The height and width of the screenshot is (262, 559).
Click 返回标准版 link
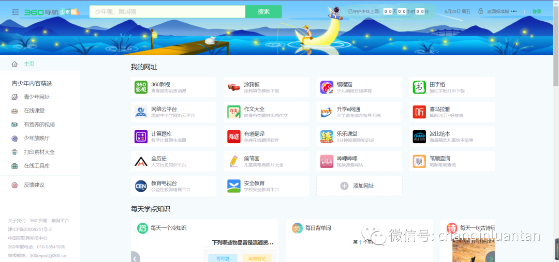pyautogui.click(x=498, y=11)
